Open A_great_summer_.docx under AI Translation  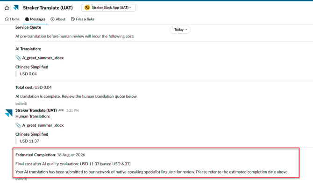click(x=43, y=58)
